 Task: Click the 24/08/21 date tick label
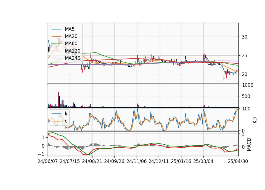coord(92,161)
